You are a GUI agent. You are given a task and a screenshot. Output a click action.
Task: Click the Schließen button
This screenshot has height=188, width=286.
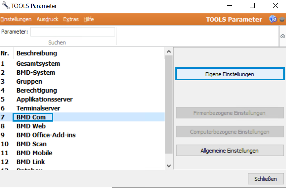(266, 179)
